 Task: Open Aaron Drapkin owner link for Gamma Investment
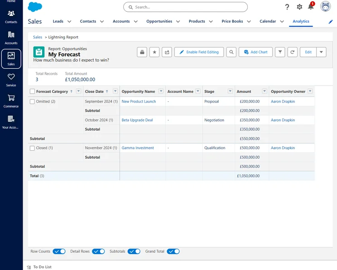(283, 148)
